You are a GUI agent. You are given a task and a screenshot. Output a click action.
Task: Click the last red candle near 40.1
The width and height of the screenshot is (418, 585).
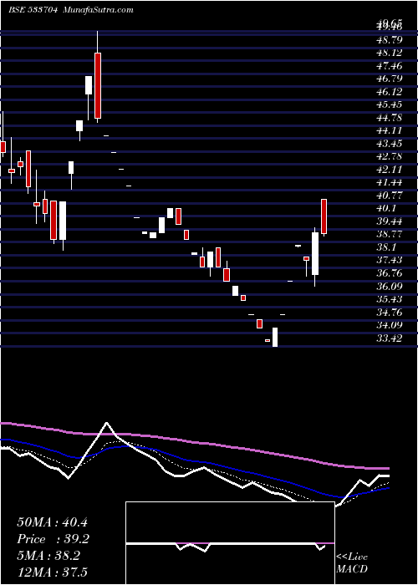324,216
